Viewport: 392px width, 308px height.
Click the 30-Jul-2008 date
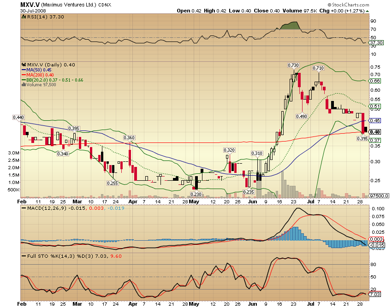pyautogui.click(x=33, y=11)
